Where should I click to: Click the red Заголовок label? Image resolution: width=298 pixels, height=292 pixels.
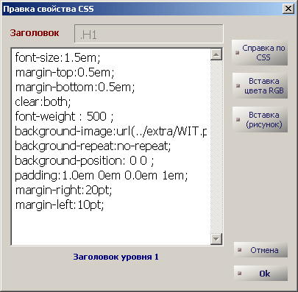35,33
